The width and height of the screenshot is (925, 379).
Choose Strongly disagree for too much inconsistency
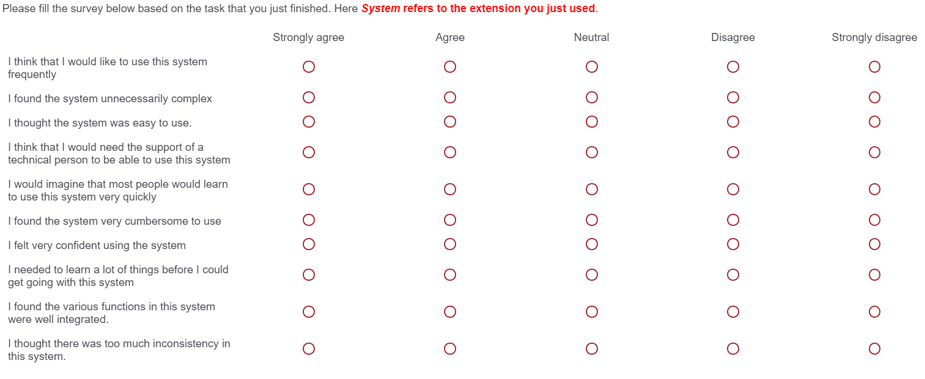coord(874,349)
